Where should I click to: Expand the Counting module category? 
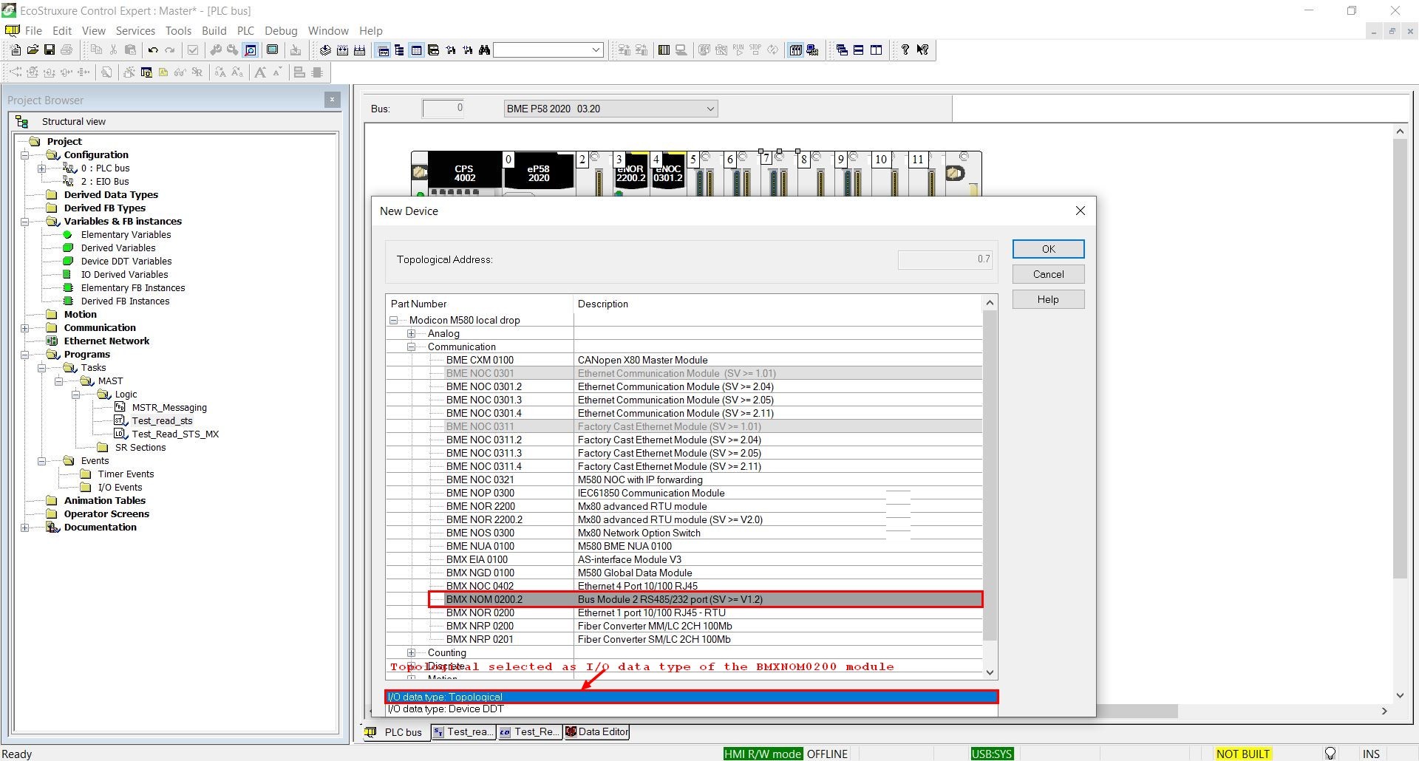(412, 653)
